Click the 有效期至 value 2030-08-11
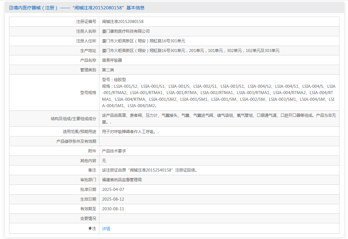This screenshot has width=348, height=239. [x=113, y=209]
